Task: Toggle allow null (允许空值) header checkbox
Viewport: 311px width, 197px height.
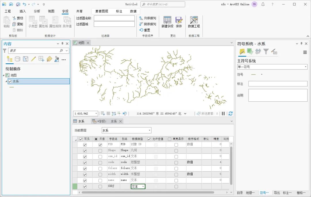Action: tap(149, 139)
